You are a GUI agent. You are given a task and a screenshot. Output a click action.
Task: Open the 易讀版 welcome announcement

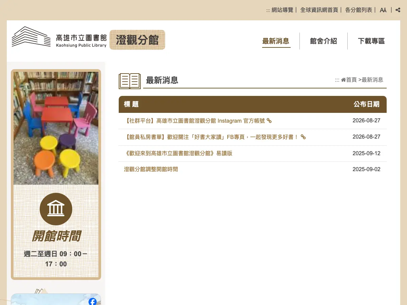[178, 153]
